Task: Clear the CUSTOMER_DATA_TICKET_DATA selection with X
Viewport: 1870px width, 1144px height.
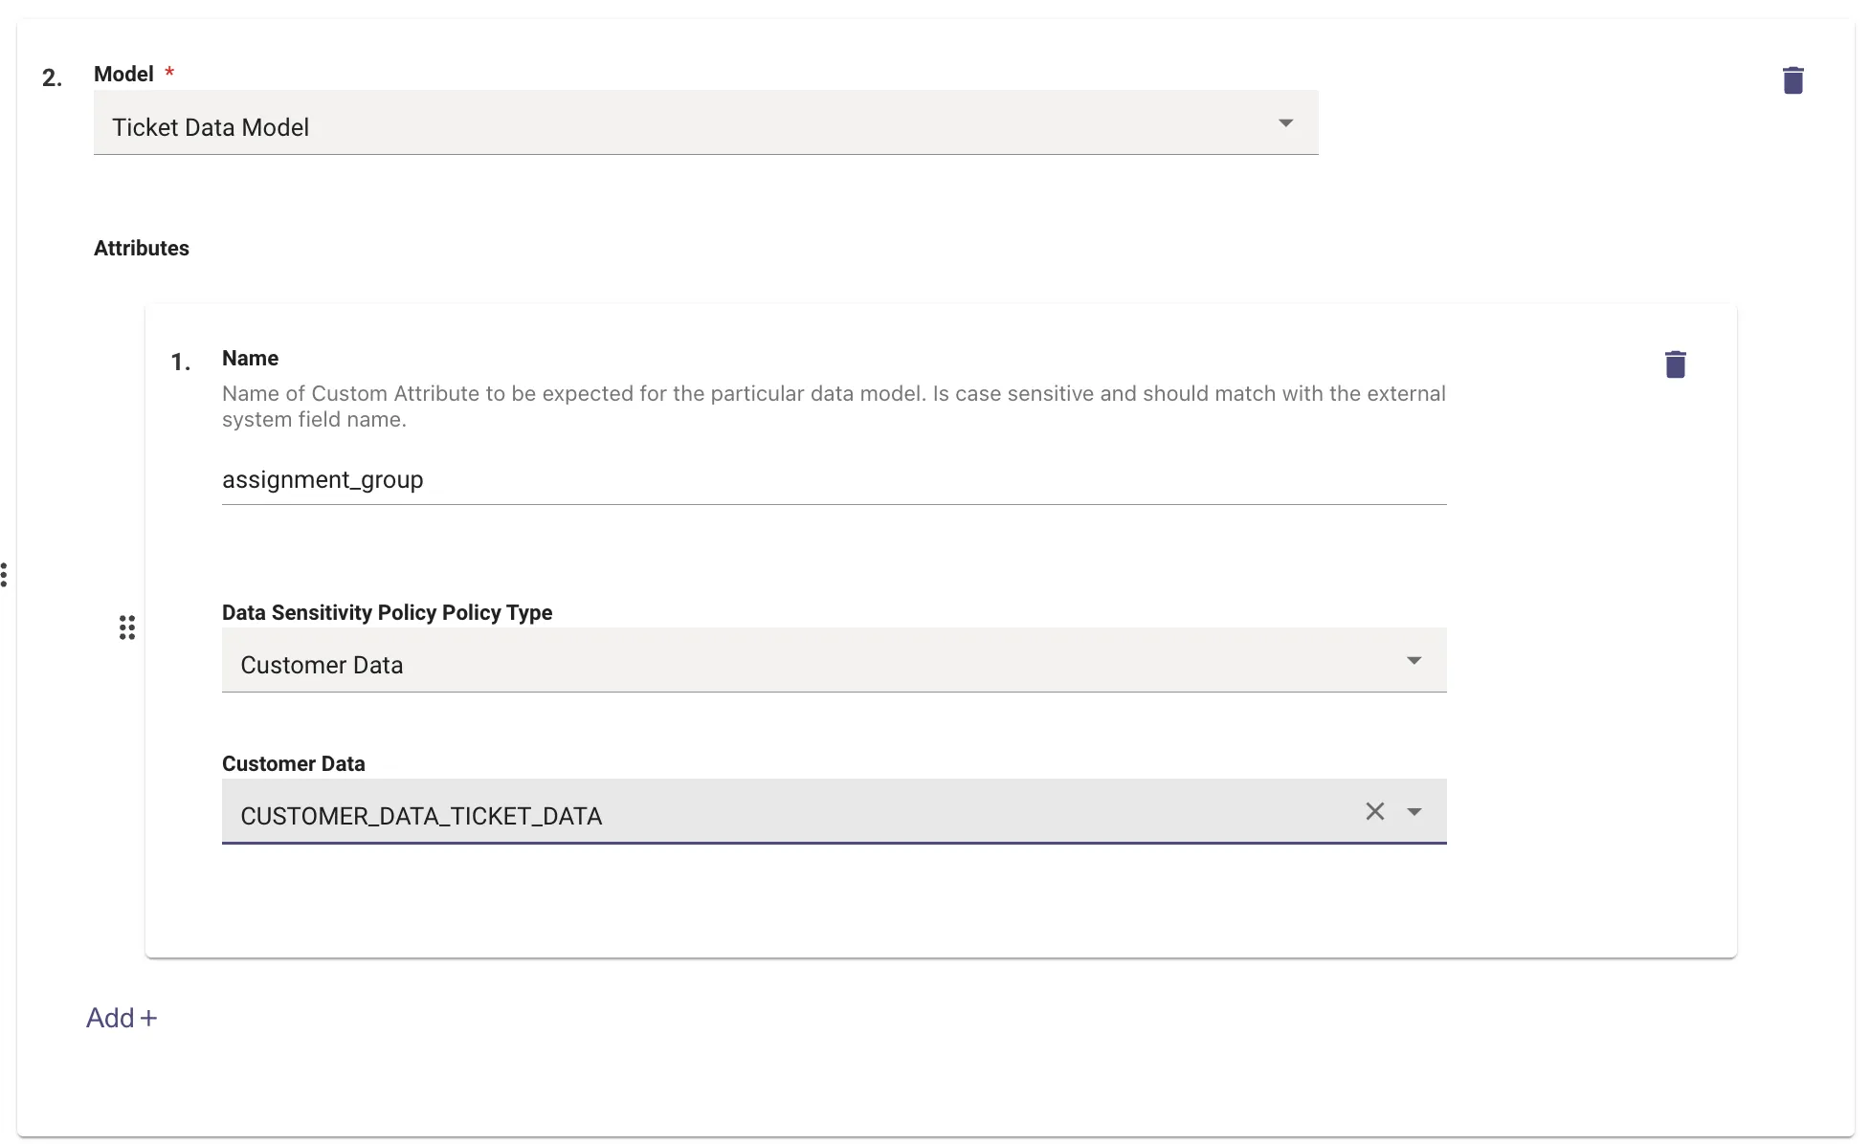Action: coord(1374,811)
